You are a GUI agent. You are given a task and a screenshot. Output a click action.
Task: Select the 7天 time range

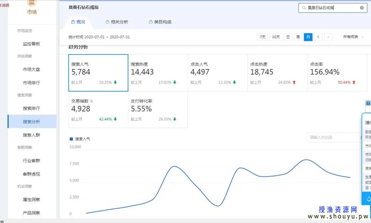(x=262, y=37)
